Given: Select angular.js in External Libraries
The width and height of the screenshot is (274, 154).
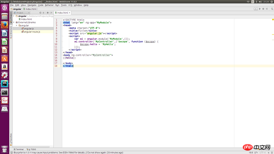Looking at the screenshot, I should click(28, 29).
